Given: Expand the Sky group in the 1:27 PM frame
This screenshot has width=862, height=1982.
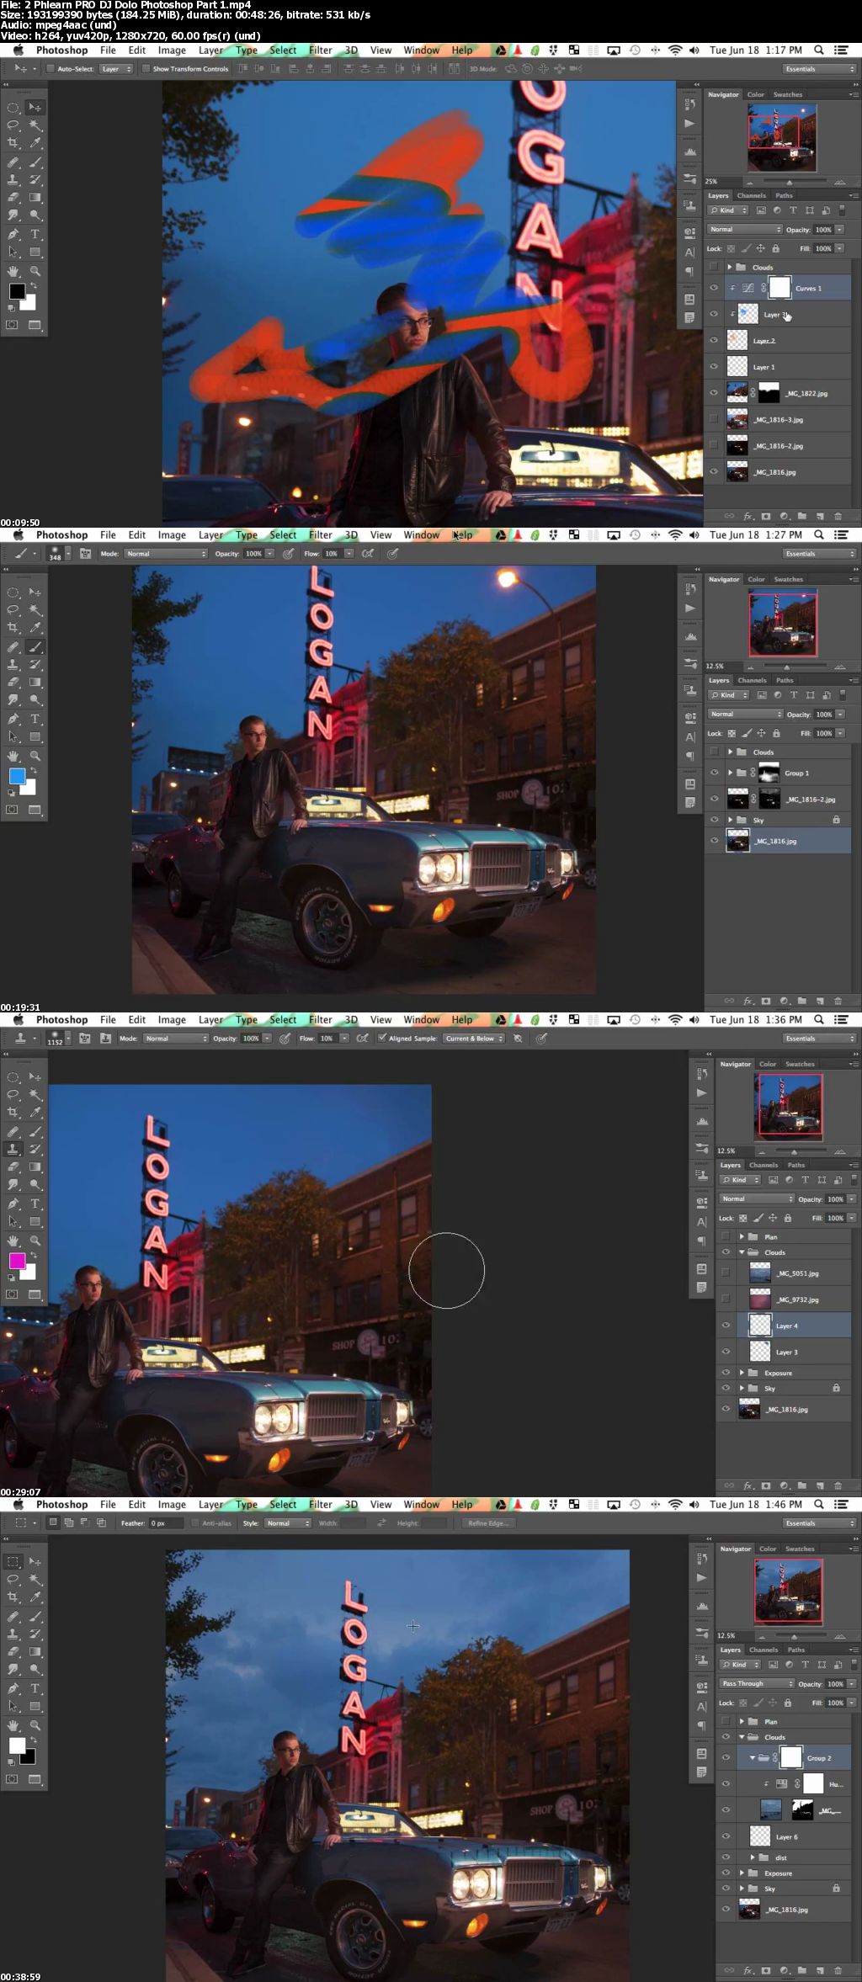Looking at the screenshot, I should coord(730,820).
